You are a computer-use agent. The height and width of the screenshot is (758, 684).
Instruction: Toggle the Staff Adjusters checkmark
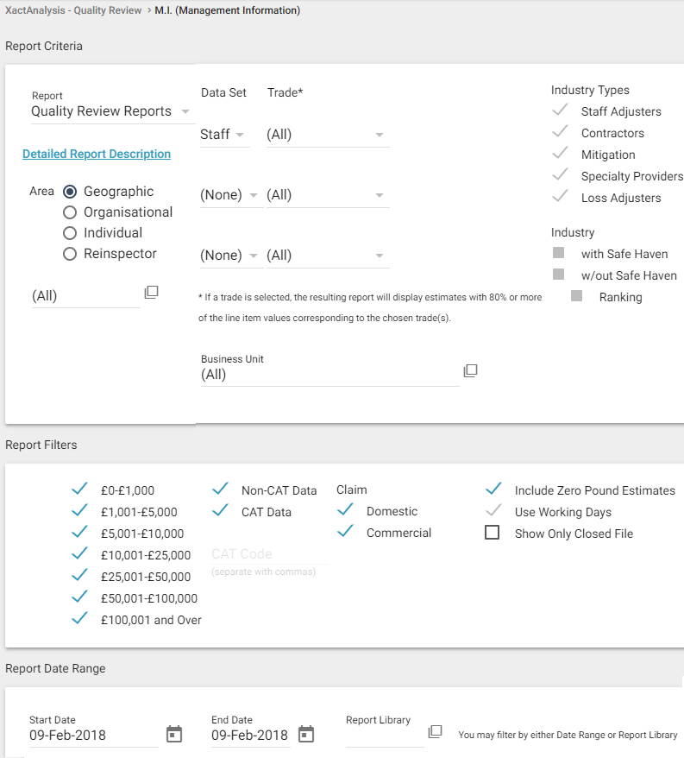pos(561,111)
